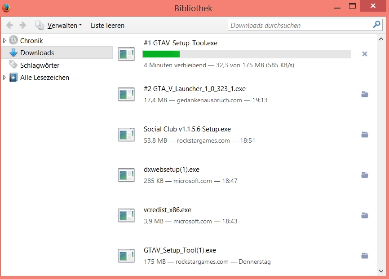The height and width of the screenshot is (279, 389).
Task: Click the GTAV_Setup_Tool(1).exe file icon
Action: click(126, 256)
